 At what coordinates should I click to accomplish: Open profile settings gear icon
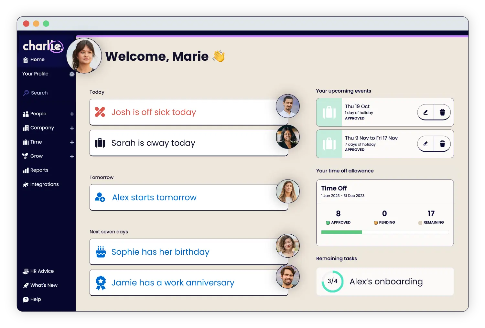click(x=72, y=74)
